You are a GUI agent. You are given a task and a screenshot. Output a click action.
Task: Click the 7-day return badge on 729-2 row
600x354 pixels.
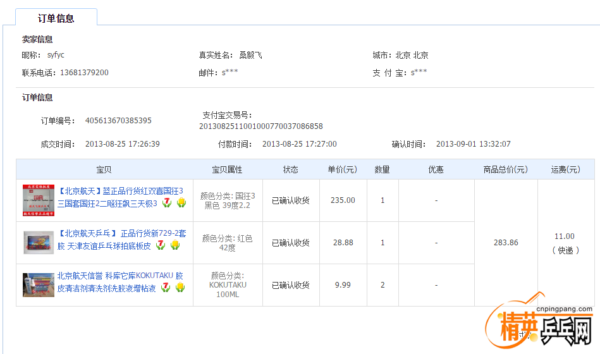click(x=161, y=245)
